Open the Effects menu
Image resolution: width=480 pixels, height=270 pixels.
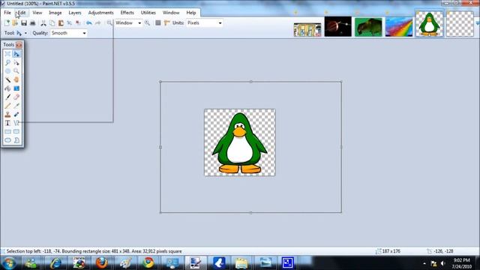tap(127, 13)
